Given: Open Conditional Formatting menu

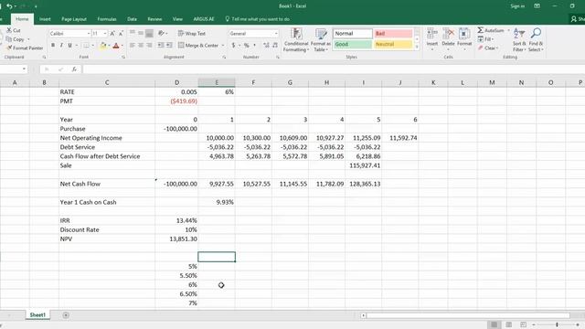Looking at the screenshot, I should (296, 39).
